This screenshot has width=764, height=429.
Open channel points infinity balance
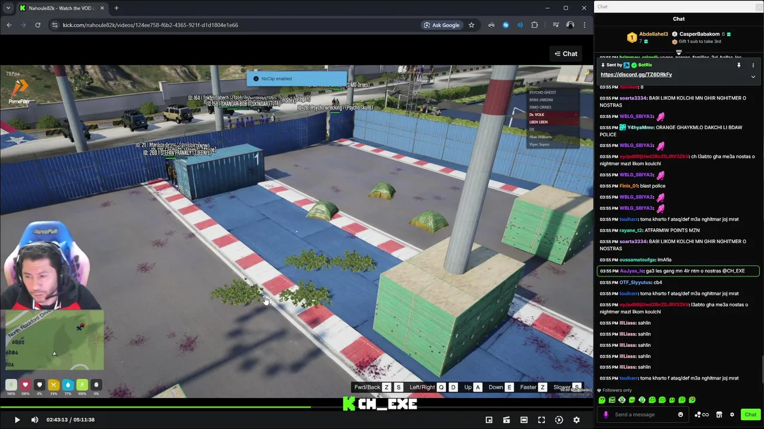[x=701, y=415]
